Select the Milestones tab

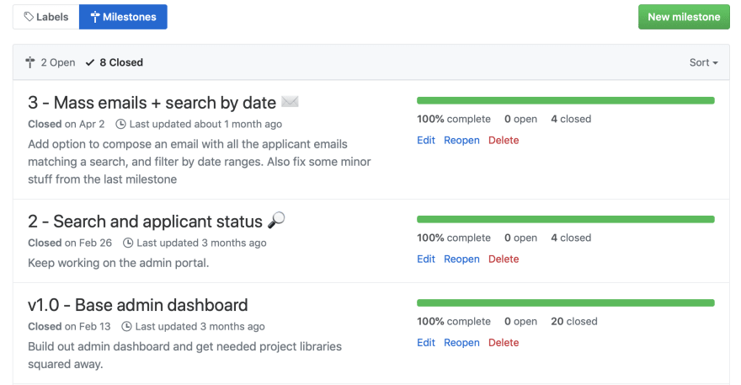coord(123,17)
